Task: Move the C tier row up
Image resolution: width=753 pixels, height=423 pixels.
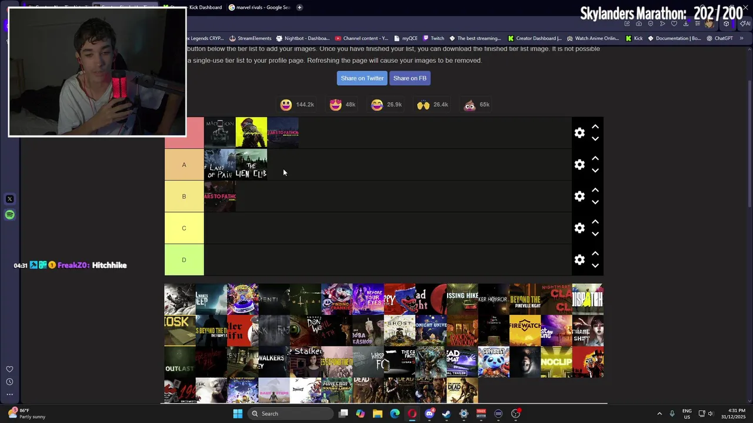Action: pos(595,221)
